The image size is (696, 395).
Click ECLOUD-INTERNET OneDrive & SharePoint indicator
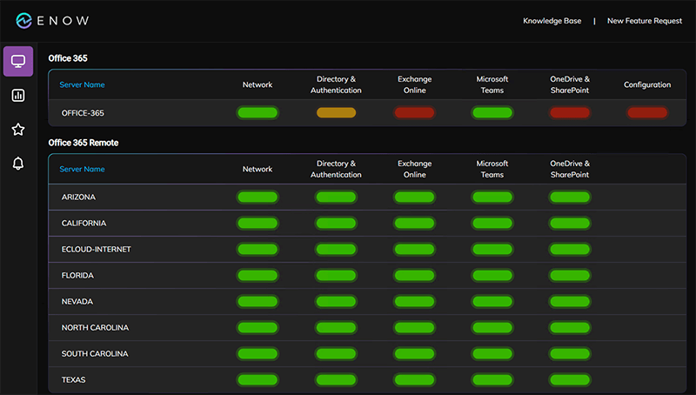click(570, 250)
